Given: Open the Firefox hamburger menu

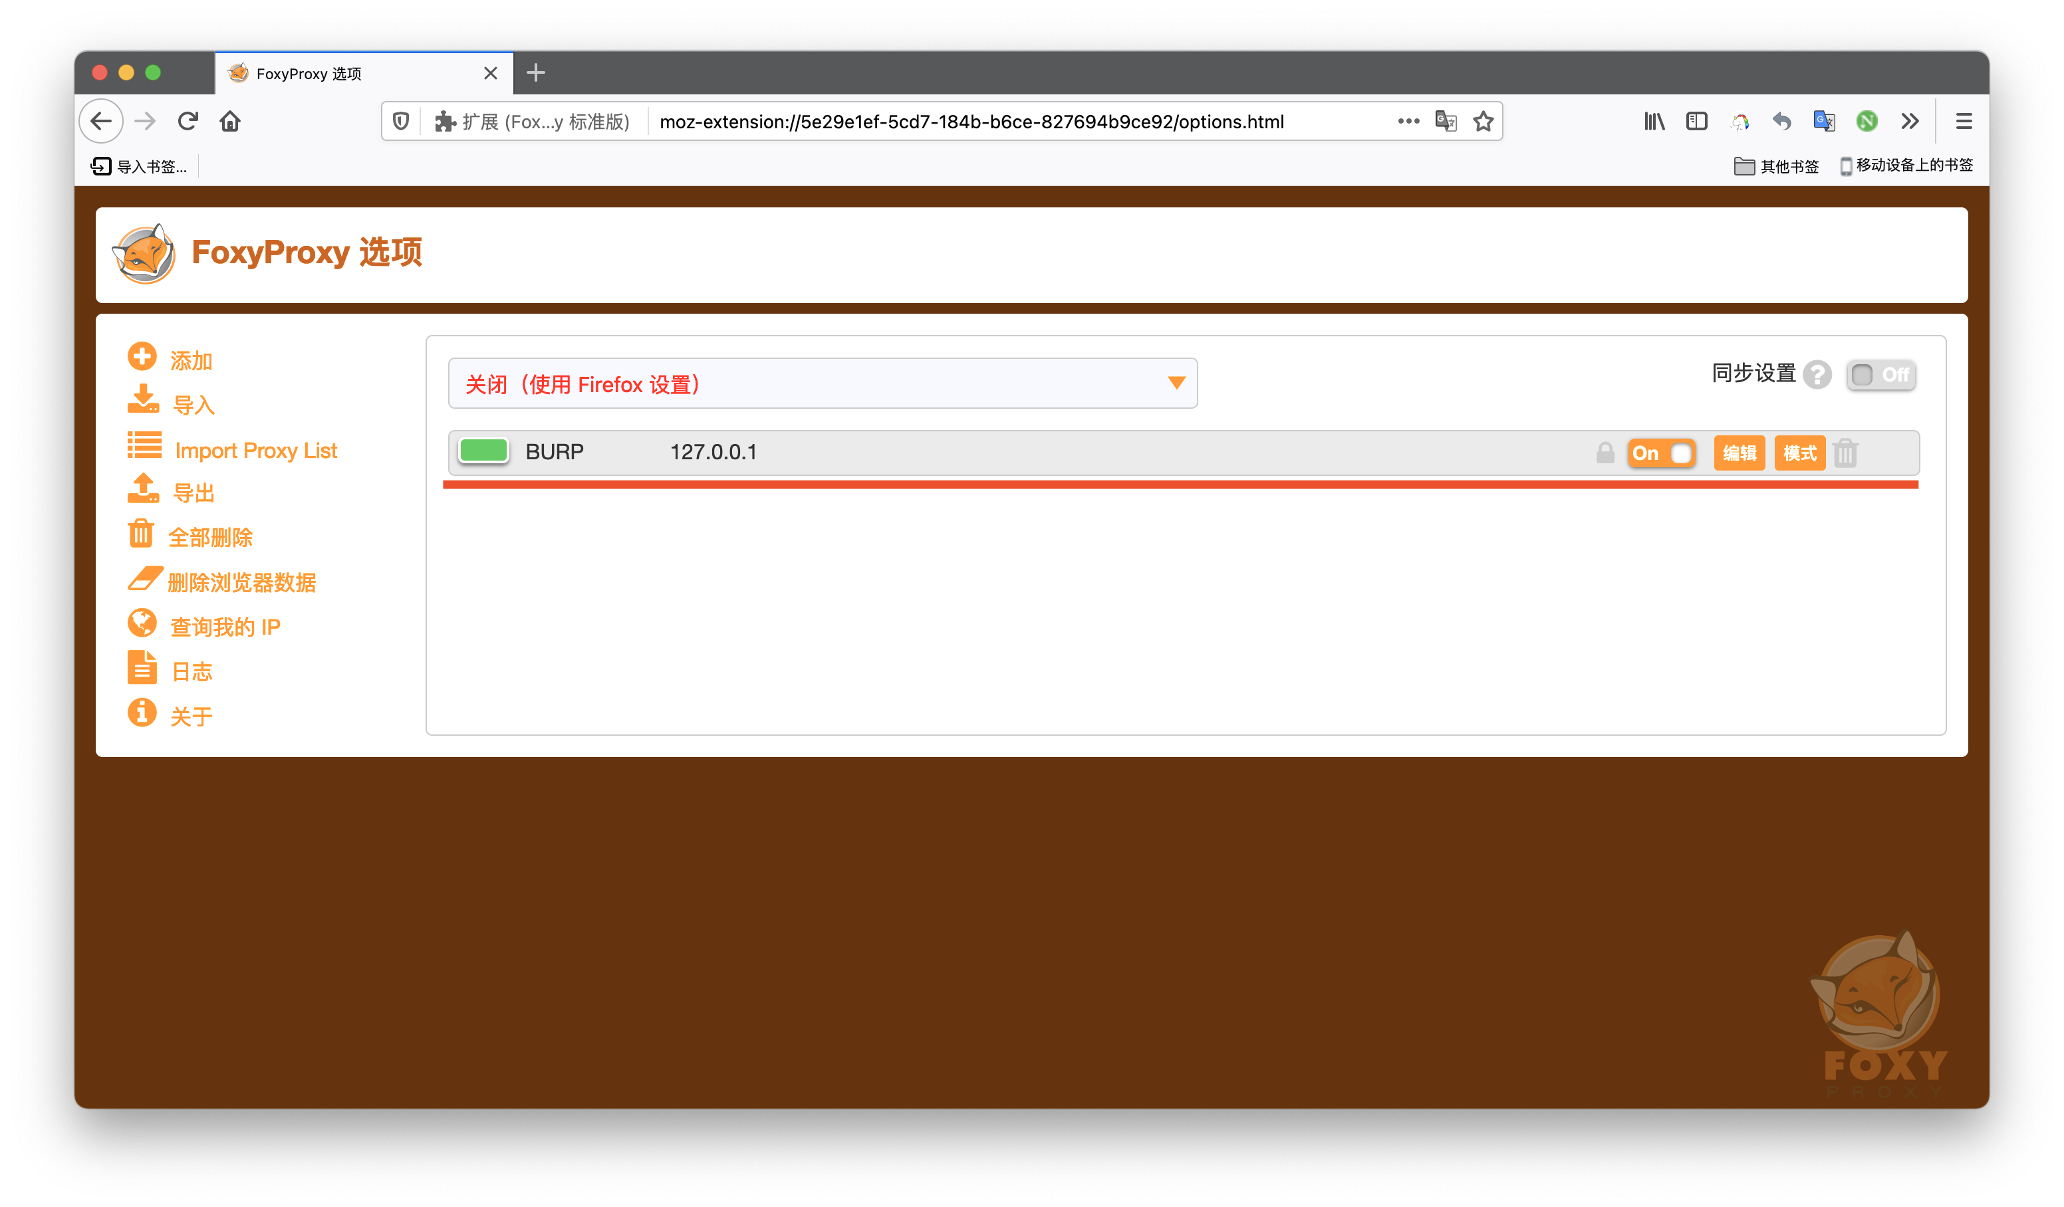Looking at the screenshot, I should click(1963, 121).
